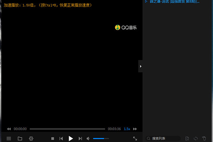Skip to the next track

point(80,138)
